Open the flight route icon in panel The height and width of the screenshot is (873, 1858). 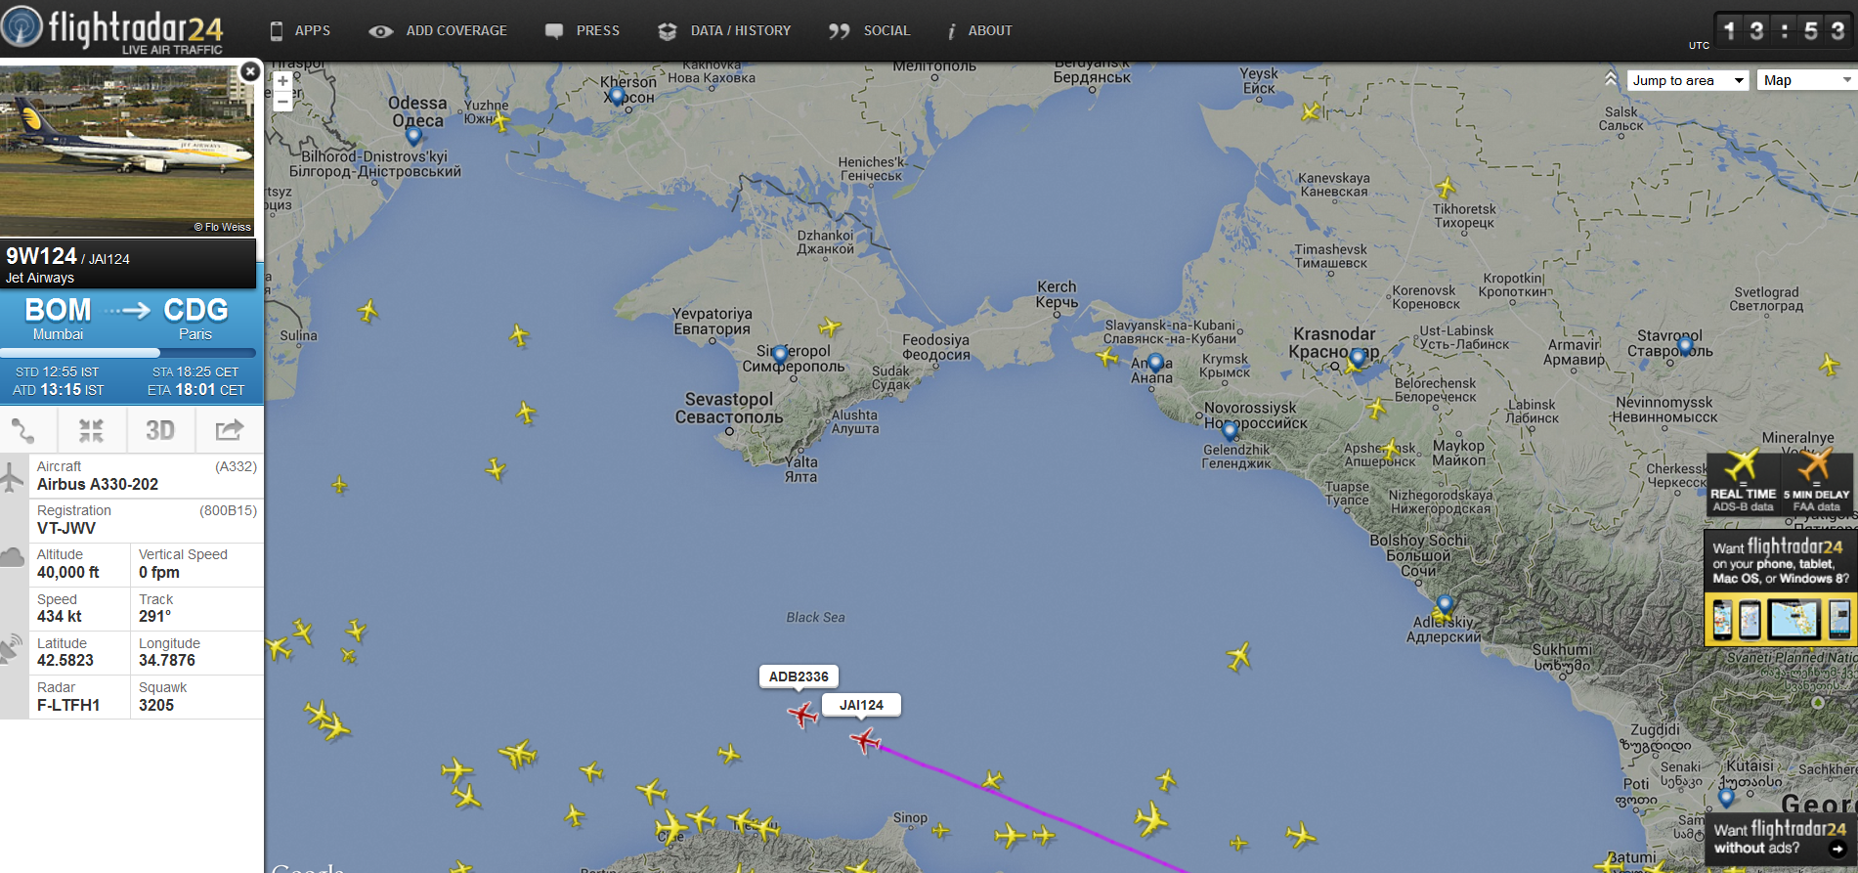(23, 430)
